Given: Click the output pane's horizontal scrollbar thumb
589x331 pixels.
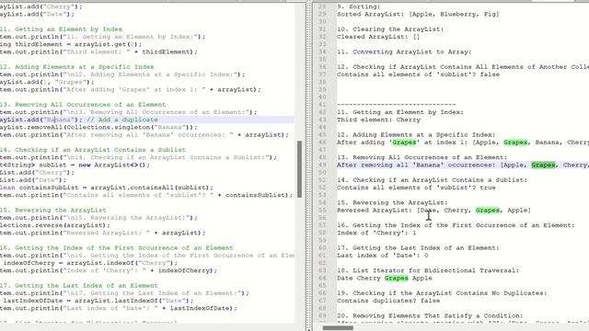Looking at the screenshot, I should click(x=338, y=328).
